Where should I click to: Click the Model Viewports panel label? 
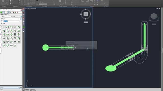(63, 6)
